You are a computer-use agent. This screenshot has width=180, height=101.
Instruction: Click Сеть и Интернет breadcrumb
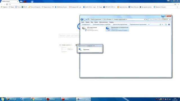click(107, 19)
